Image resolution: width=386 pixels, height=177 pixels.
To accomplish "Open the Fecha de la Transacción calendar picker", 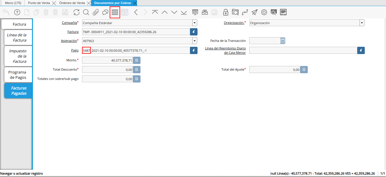I will click(283, 41).
